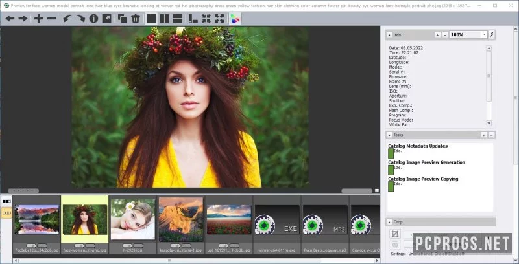Select the side-by-side split view layout
The width and height of the screenshot is (519, 264).
pyautogui.click(x=164, y=19)
